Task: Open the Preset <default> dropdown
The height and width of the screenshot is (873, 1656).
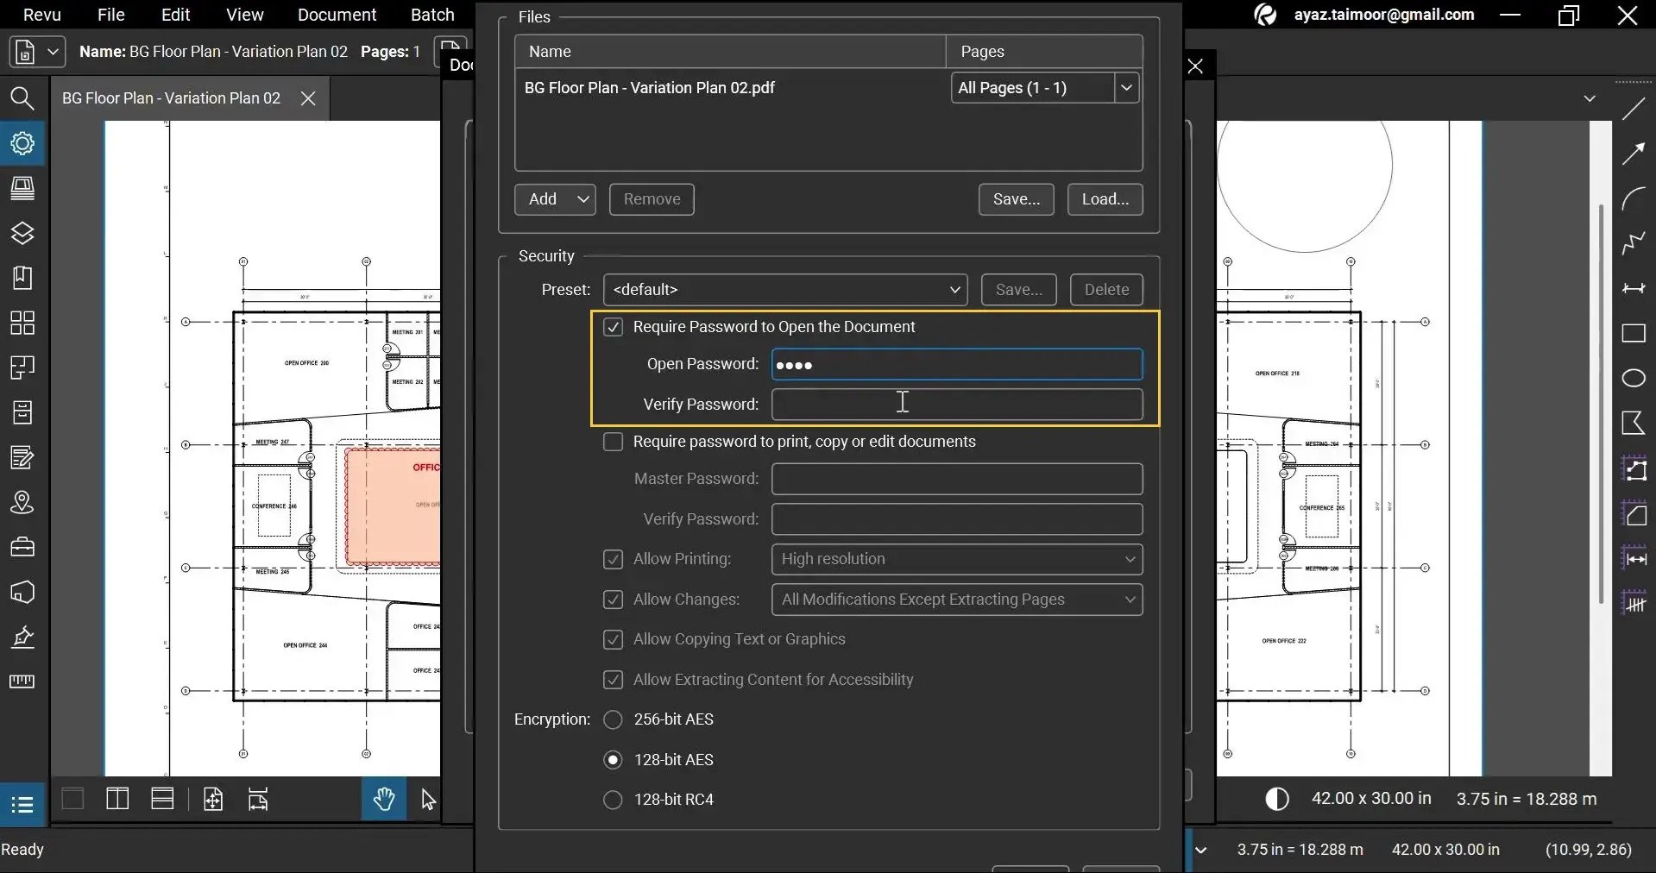Action: (785, 290)
